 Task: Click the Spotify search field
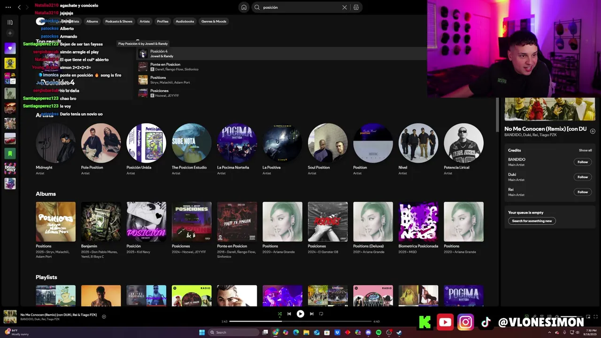click(x=300, y=7)
